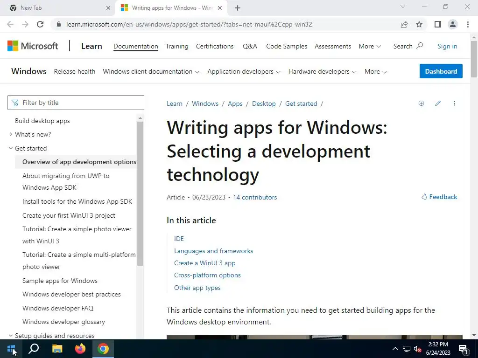Click the add to collection plus icon
478x358 pixels.
421,103
